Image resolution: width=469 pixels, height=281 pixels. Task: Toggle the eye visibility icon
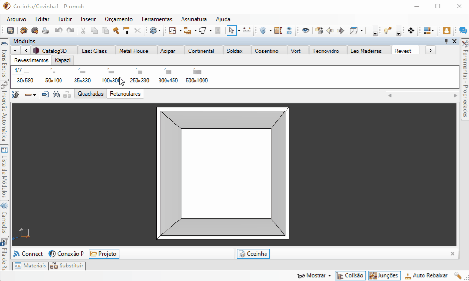pos(305,30)
